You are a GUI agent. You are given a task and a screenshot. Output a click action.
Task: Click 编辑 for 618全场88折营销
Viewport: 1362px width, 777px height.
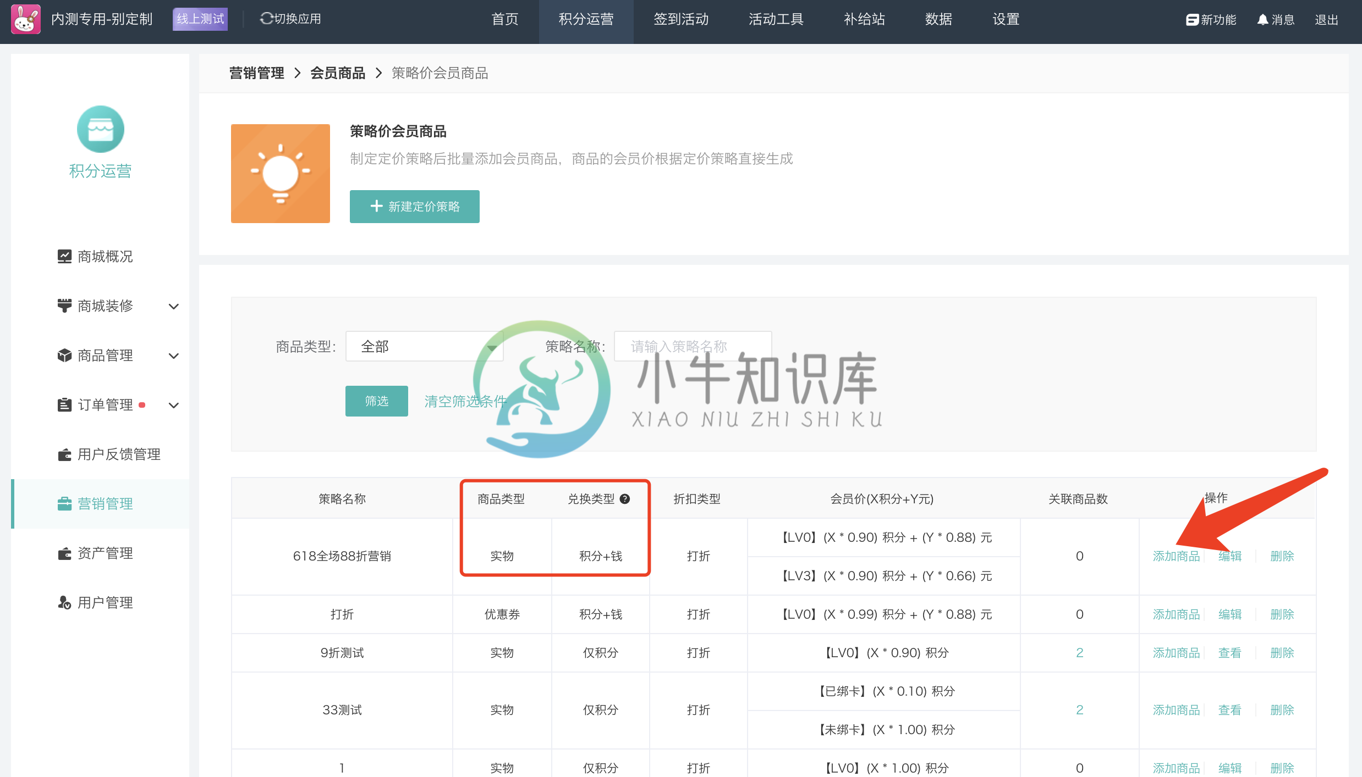click(1230, 556)
